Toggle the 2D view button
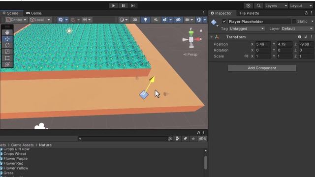The image size is (315, 177). 135,20
